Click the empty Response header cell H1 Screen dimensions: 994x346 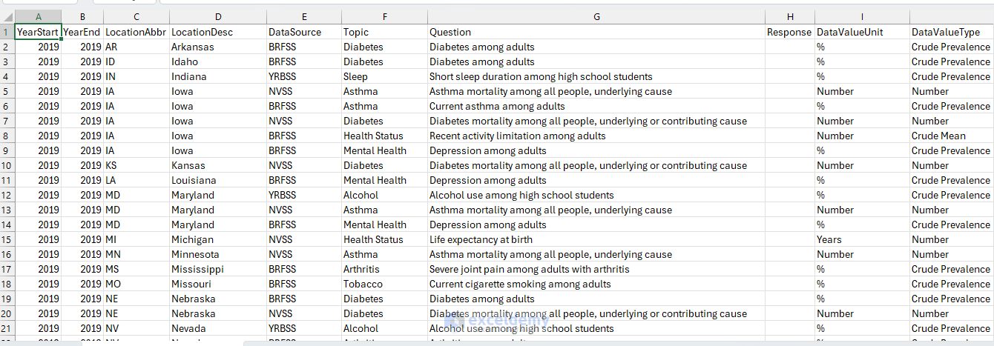tap(789, 32)
